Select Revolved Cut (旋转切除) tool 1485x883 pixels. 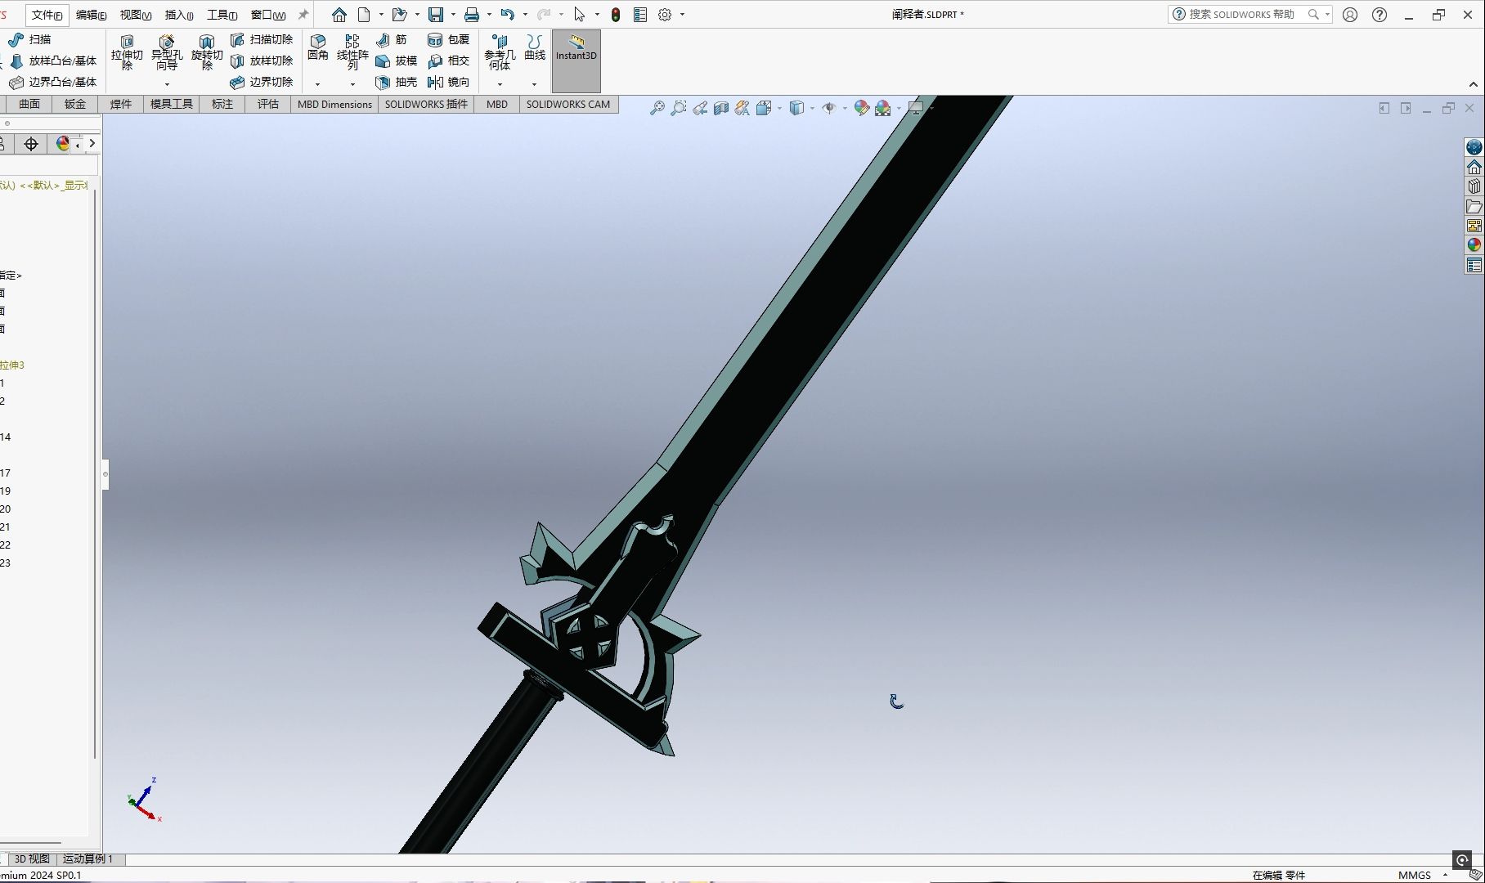click(x=207, y=52)
